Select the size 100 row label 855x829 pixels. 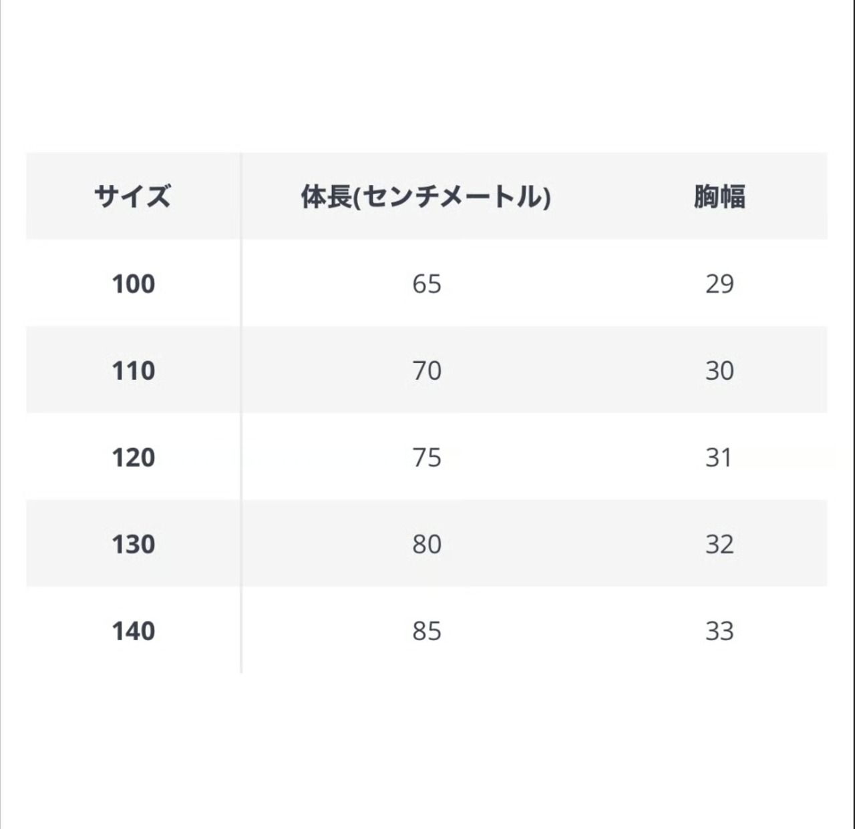click(x=134, y=284)
